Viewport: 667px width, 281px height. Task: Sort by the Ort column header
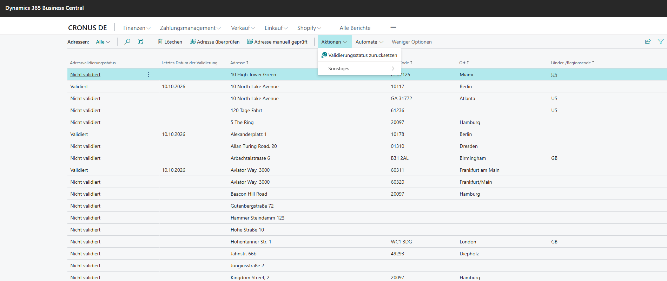click(464, 63)
